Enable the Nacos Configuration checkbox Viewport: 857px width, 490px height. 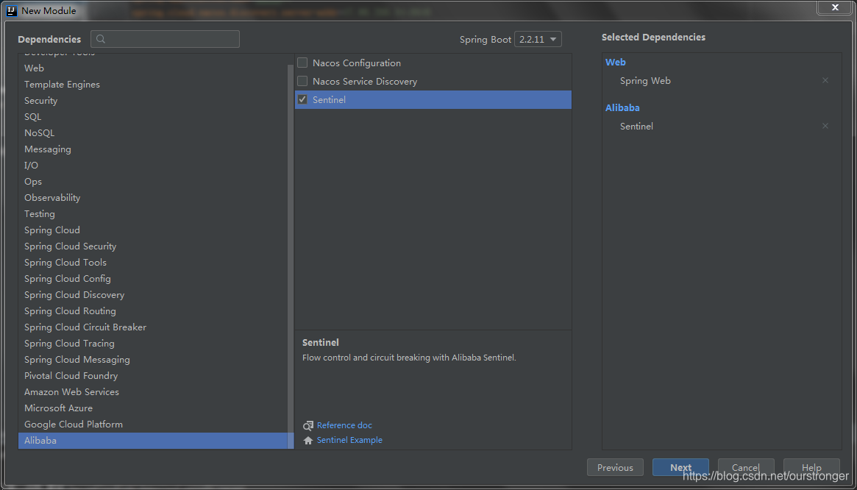point(302,63)
